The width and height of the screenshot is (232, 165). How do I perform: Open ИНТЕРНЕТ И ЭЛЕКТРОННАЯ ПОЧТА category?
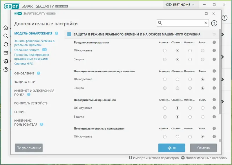coord(34,93)
